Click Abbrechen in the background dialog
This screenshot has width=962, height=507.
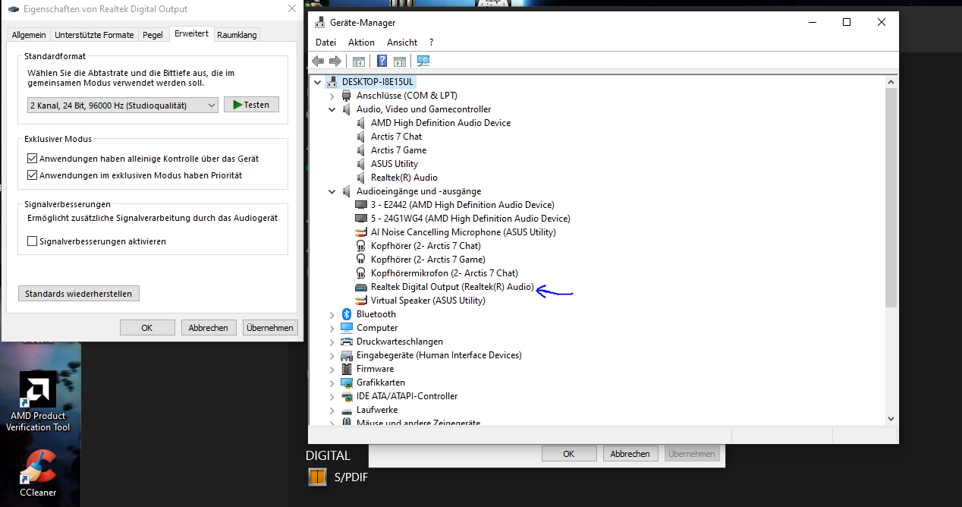pyautogui.click(x=630, y=454)
